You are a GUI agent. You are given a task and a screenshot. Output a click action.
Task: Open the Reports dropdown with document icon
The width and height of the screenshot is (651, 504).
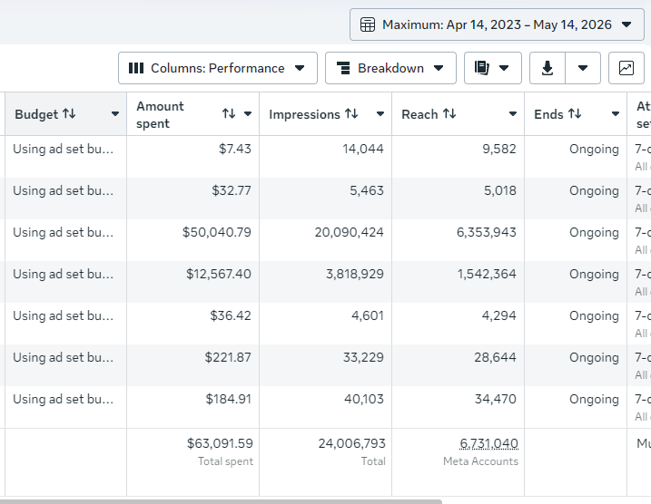click(493, 68)
